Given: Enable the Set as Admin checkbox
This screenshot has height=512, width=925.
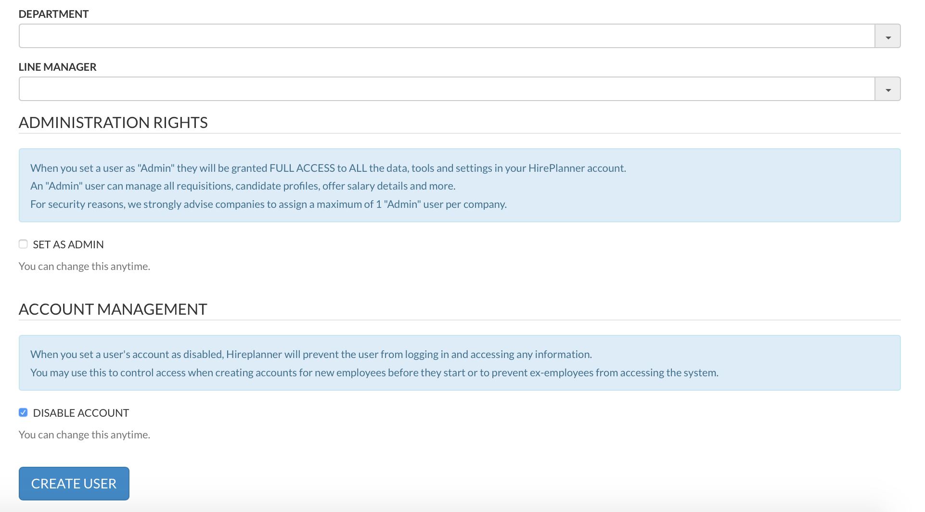Looking at the screenshot, I should coord(23,244).
